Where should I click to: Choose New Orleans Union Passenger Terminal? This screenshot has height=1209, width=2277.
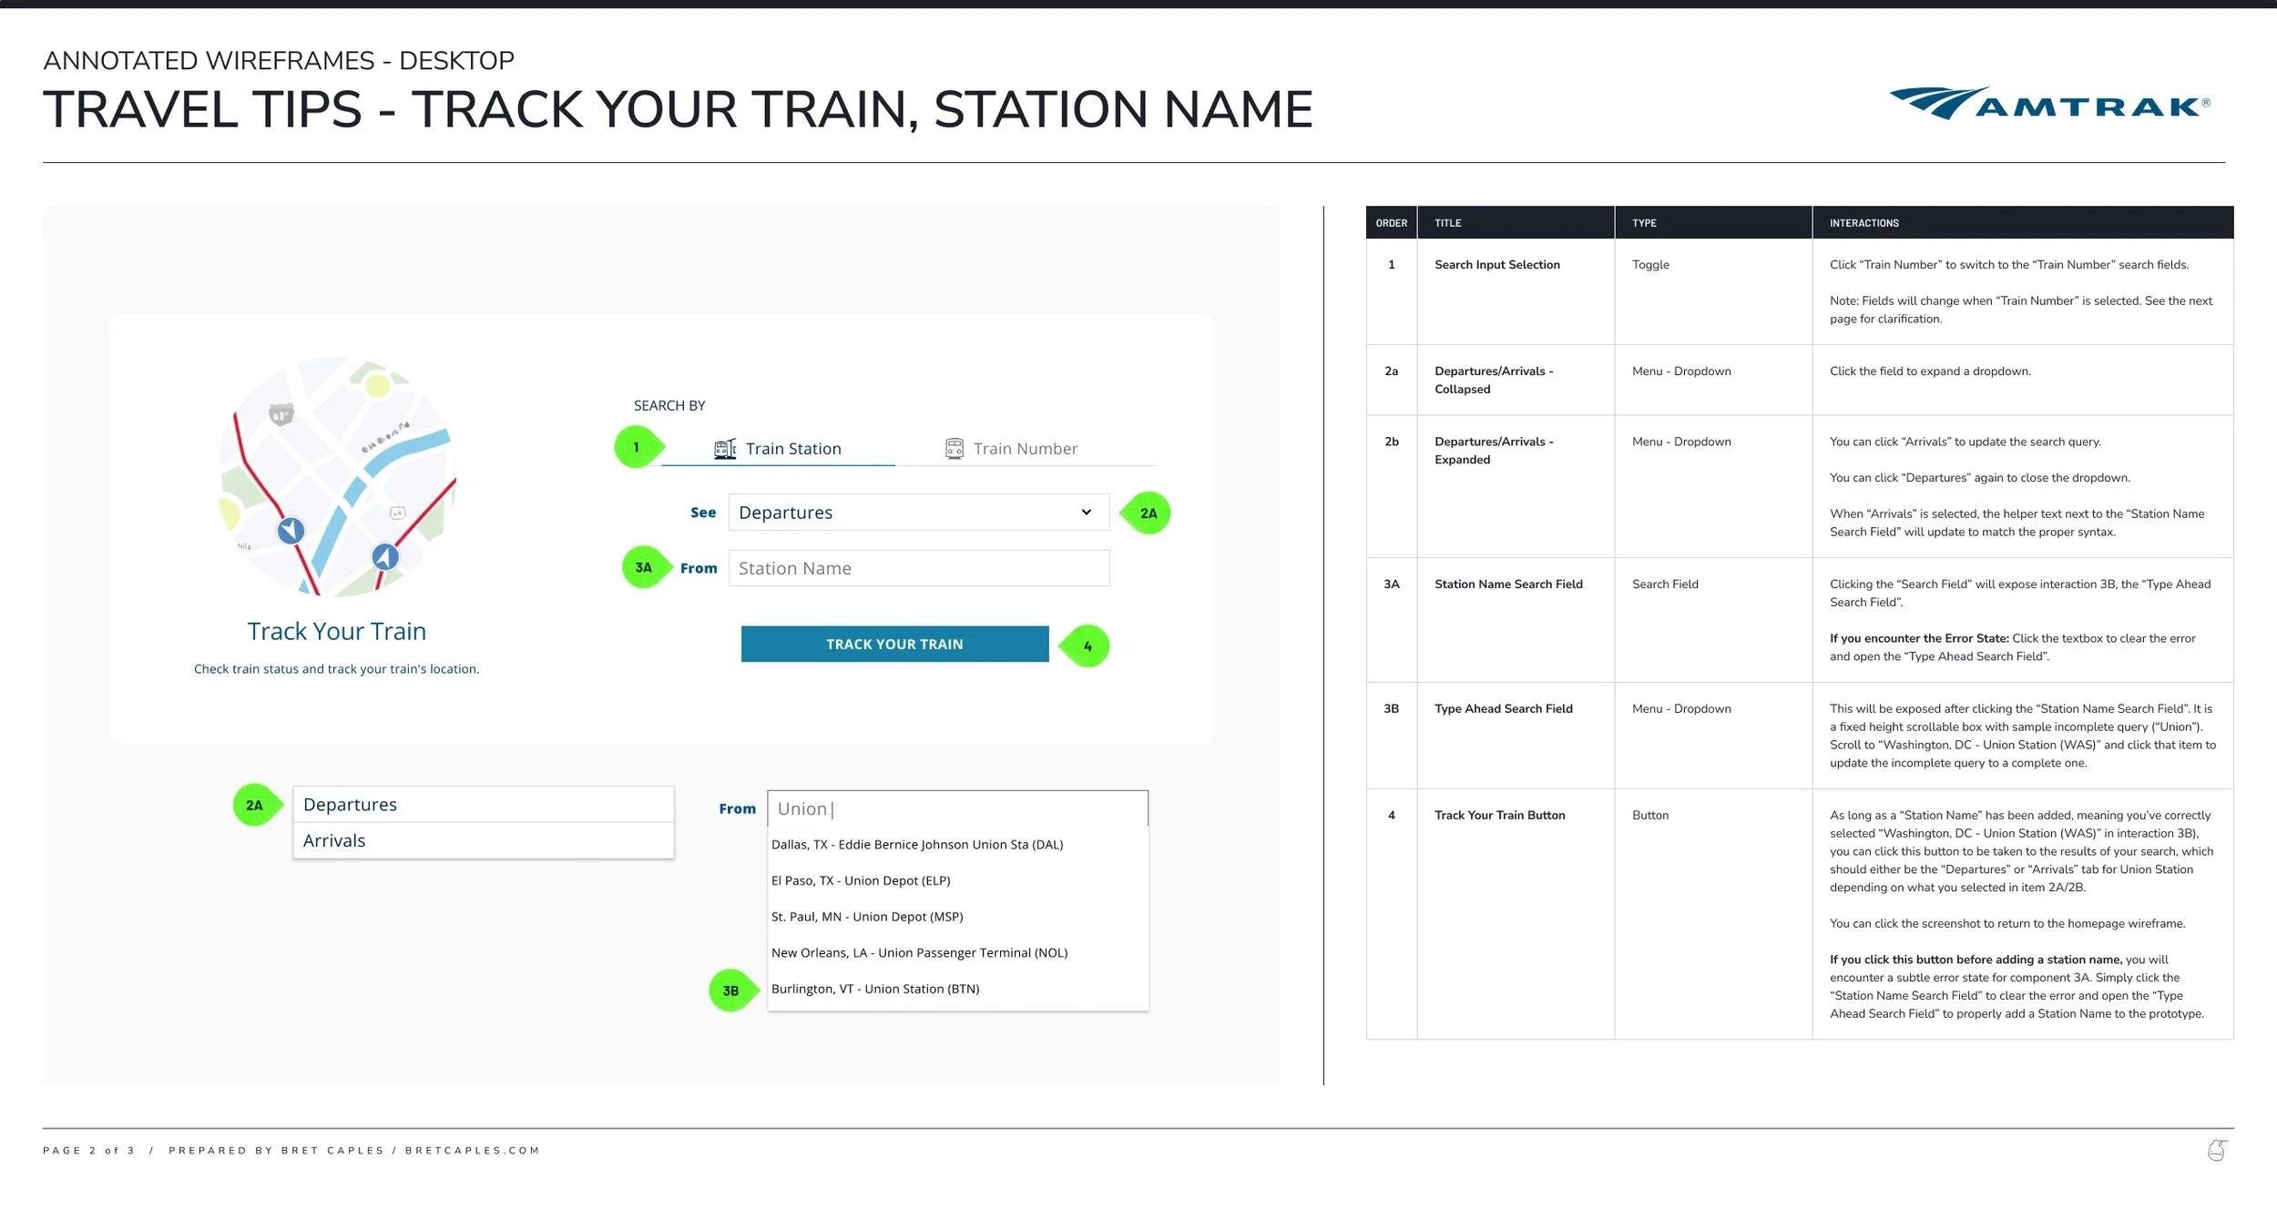point(919,952)
